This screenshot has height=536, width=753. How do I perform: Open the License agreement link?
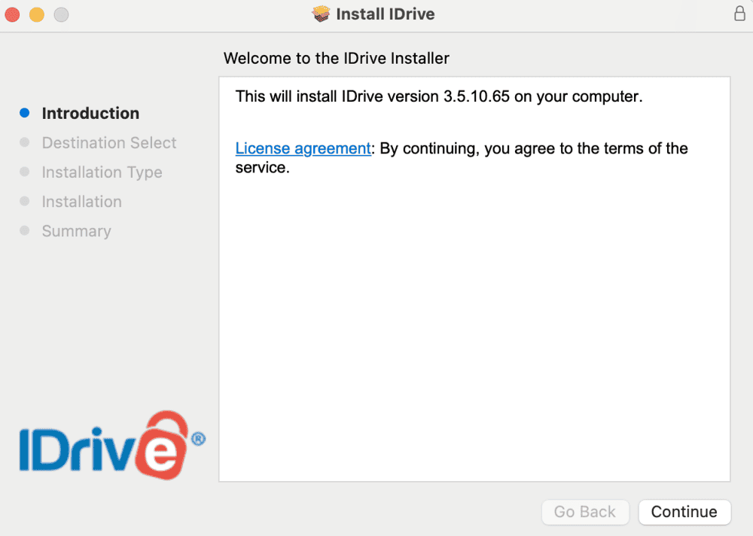303,148
